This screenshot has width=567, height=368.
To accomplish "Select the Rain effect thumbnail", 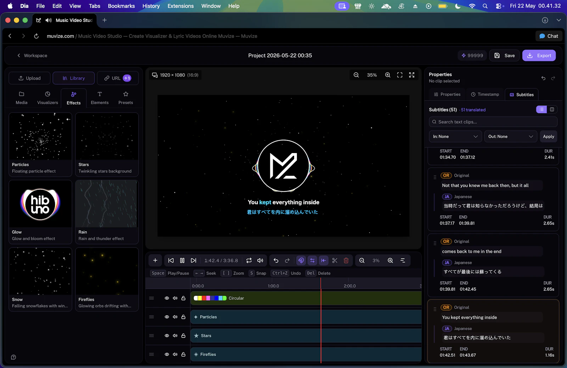I will pos(107,204).
